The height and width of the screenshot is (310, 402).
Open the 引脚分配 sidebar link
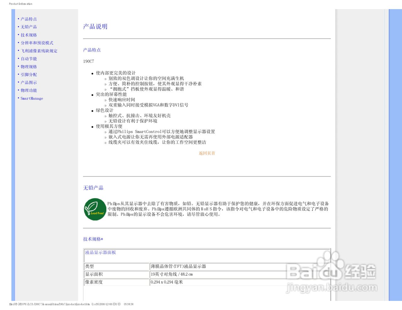tap(29, 75)
